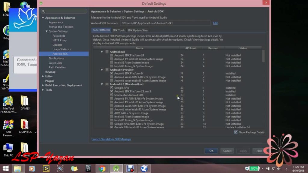Open the blue bird app taskbar icon

pos(144,168)
